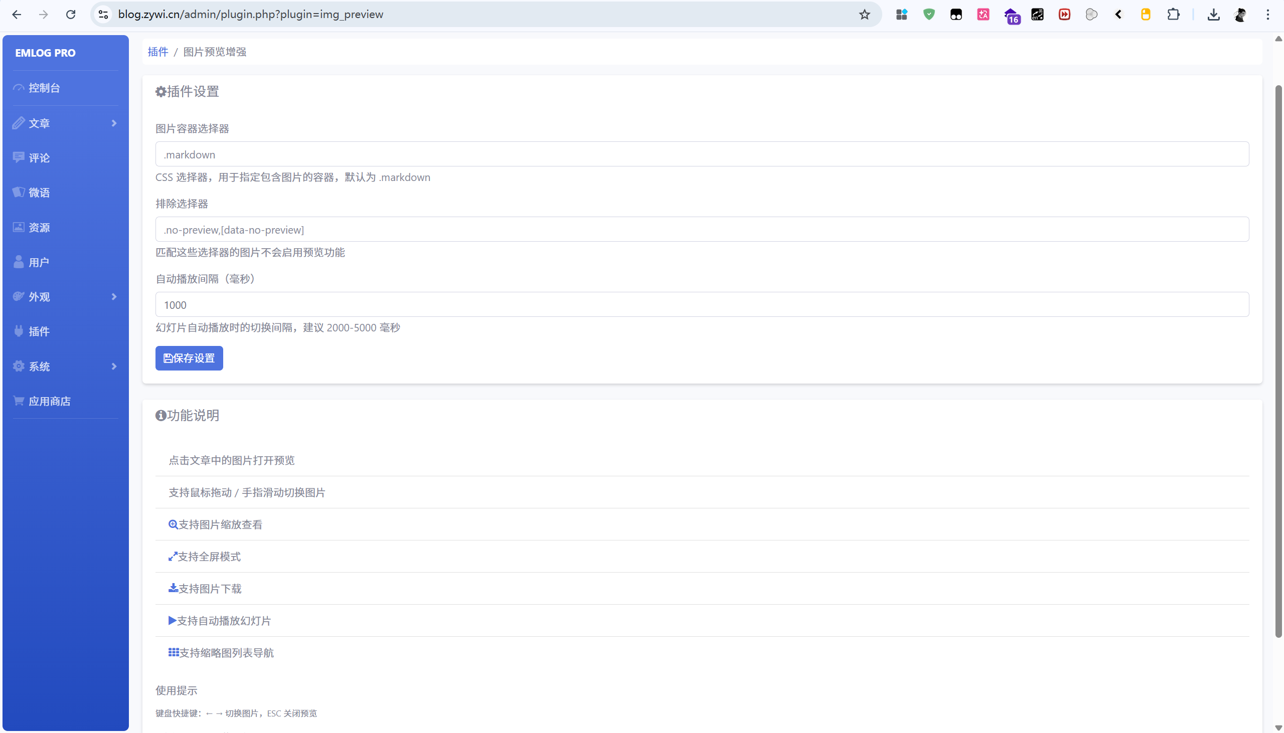Image resolution: width=1284 pixels, height=733 pixels.
Task: Click the EMLOG PRO logo
Action: coord(45,53)
